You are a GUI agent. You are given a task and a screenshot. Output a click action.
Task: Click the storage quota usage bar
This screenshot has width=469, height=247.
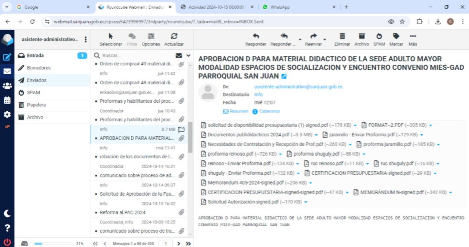click(x=52, y=244)
